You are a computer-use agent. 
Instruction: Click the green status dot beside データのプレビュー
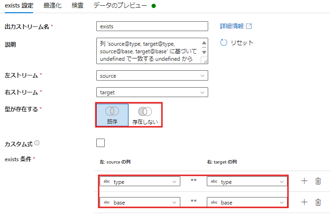click(x=154, y=6)
